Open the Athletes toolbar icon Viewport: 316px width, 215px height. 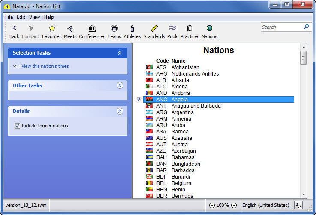coord(132,29)
